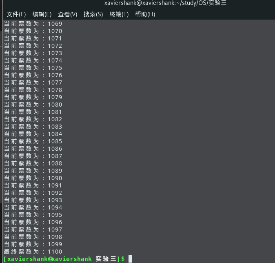This screenshot has height=263, width=275.
Task: Click the line 当前票数为：1070
Action: click(x=33, y=31)
